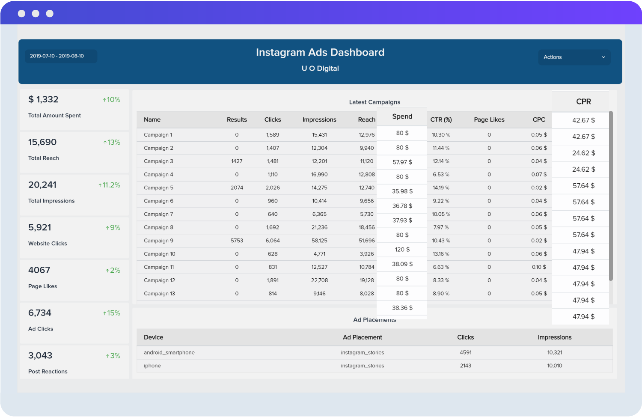
Task: Select the Campaign 9 row name
Action: 158,241
